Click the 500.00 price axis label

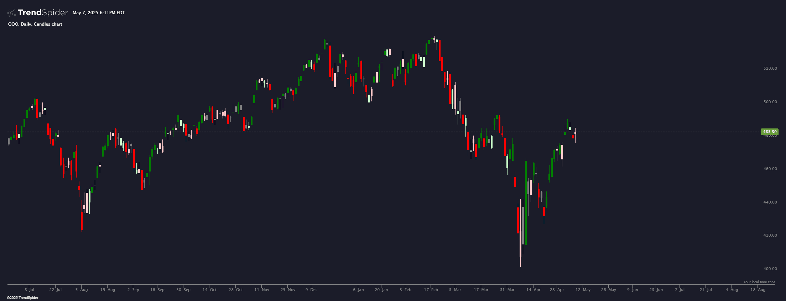tap(770, 102)
